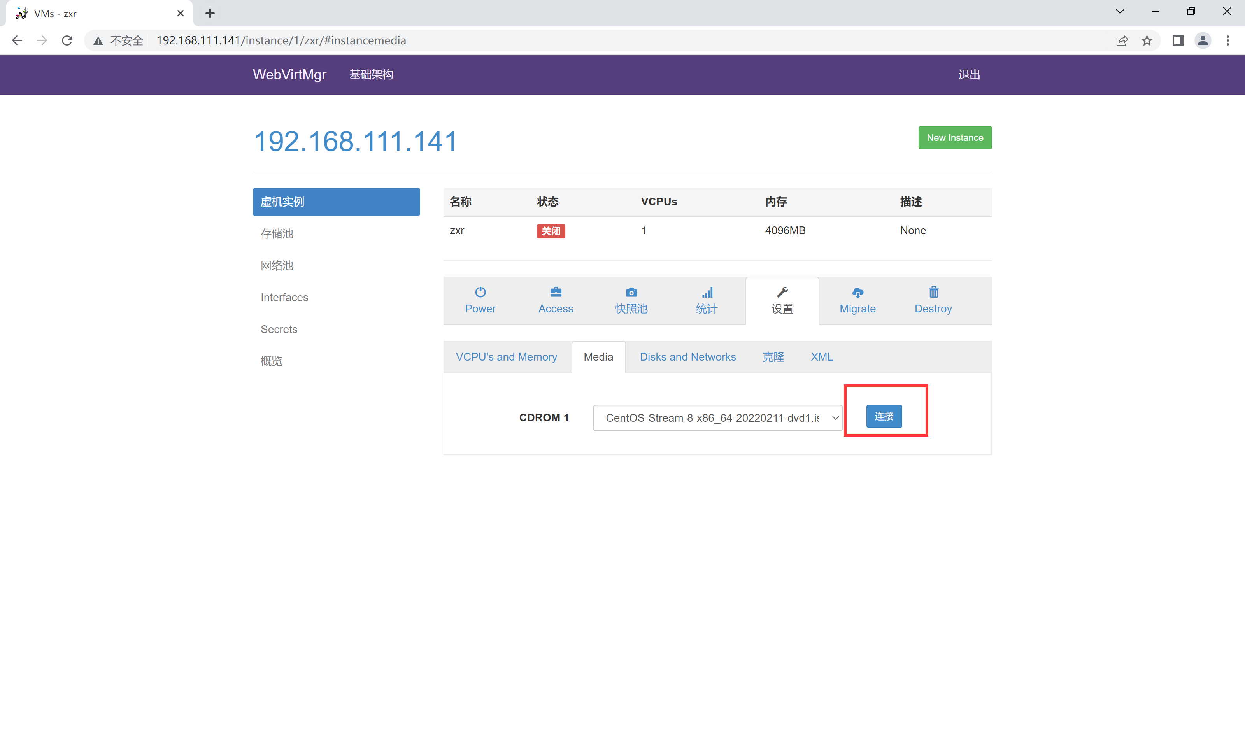Expand the tab search chevron
This screenshot has width=1245, height=747.
coord(1120,12)
